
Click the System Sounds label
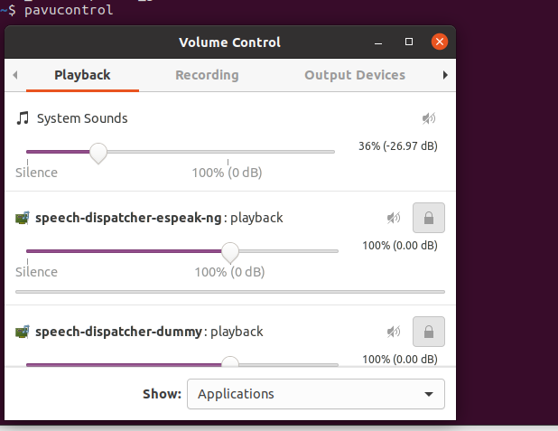coord(82,118)
